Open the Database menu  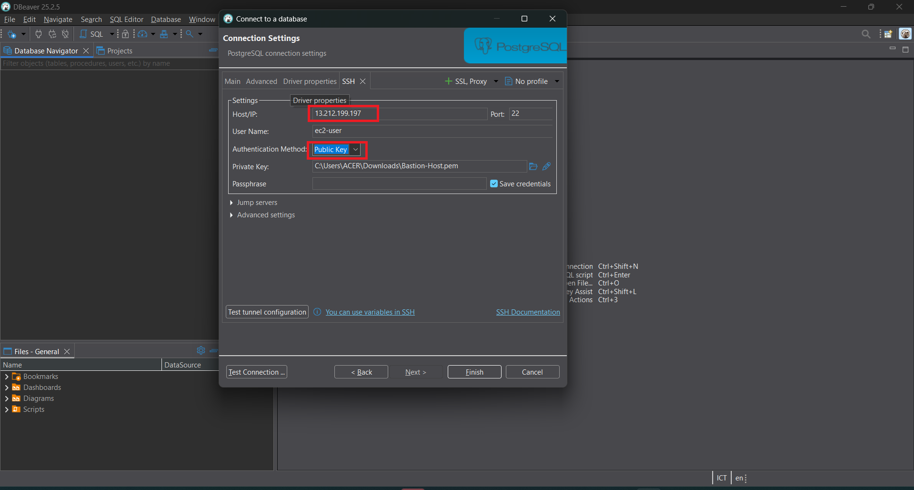(166, 20)
